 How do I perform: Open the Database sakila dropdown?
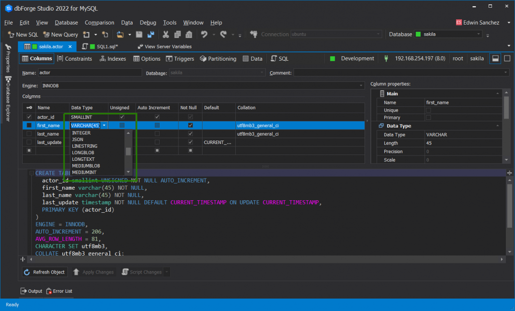[478, 35]
